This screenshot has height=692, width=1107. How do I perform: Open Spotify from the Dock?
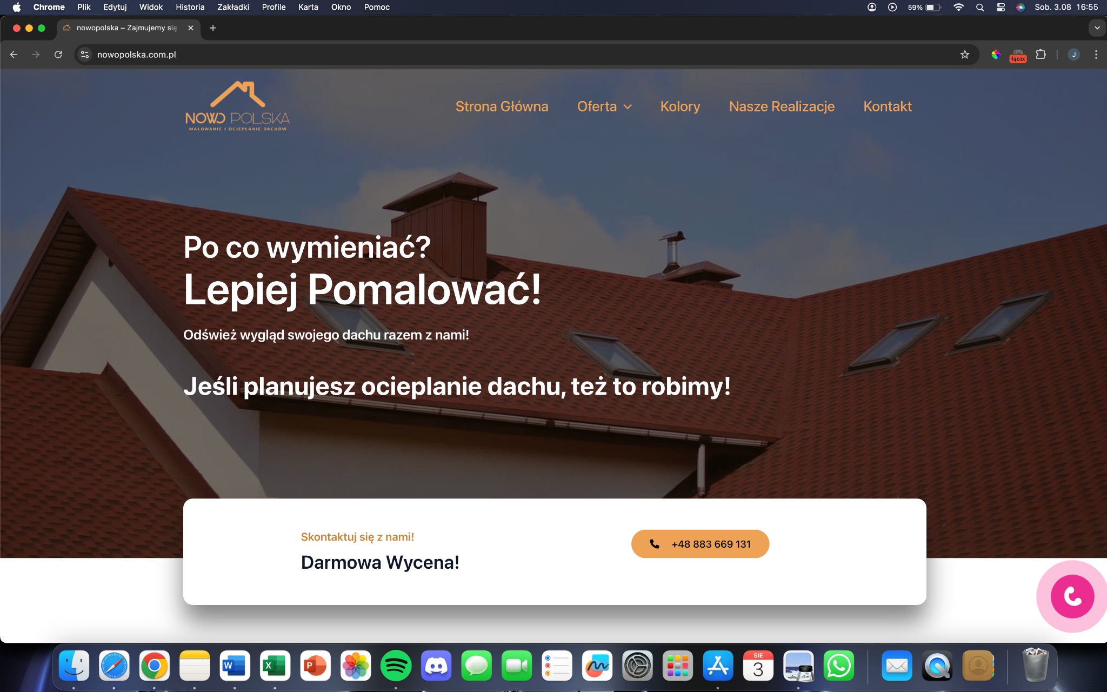396,666
